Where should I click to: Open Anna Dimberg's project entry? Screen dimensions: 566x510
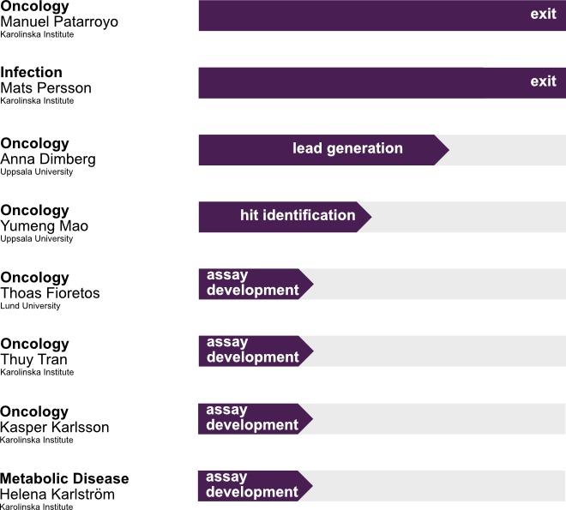pyautogui.click(x=48, y=159)
